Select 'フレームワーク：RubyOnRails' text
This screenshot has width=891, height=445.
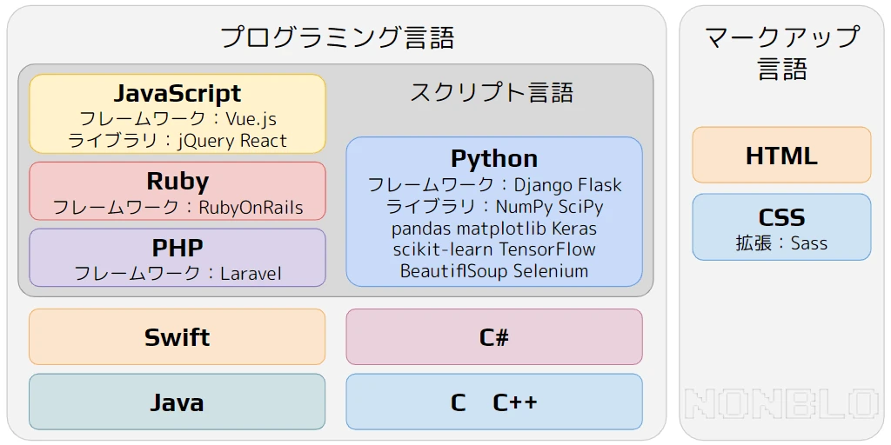click(x=178, y=207)
